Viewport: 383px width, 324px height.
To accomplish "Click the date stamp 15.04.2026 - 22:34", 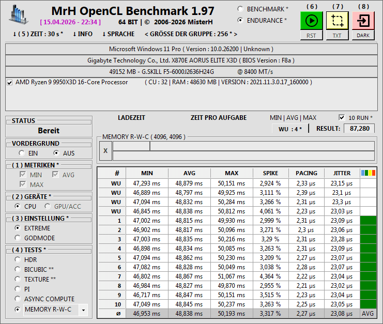I will [x=70, y=22].
